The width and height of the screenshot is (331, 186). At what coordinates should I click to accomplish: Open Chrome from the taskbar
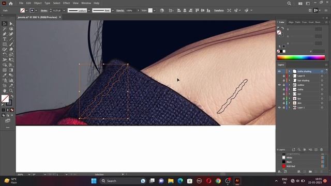pos(218,181)
